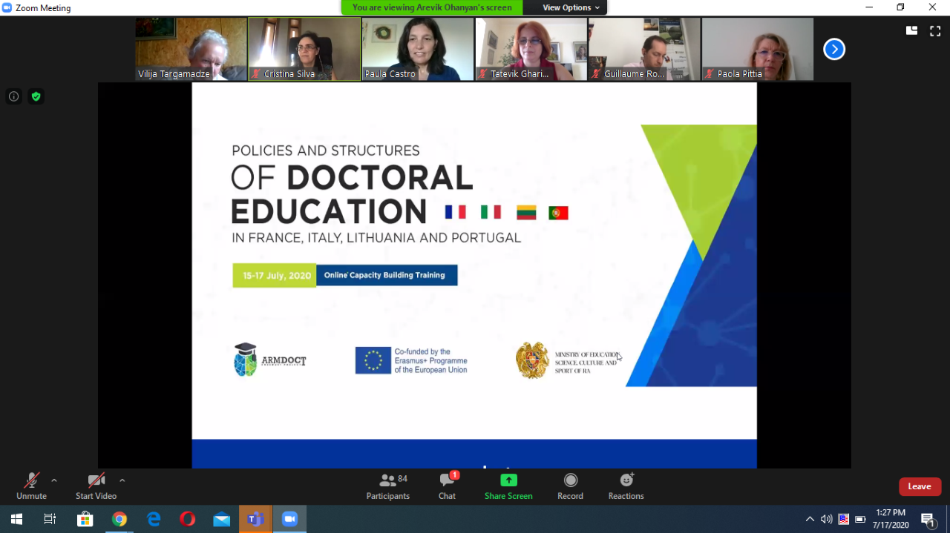The width and height of the screenshot is (950, 533).
Task: Open the View Options dropdown
Action: point(571,7)
